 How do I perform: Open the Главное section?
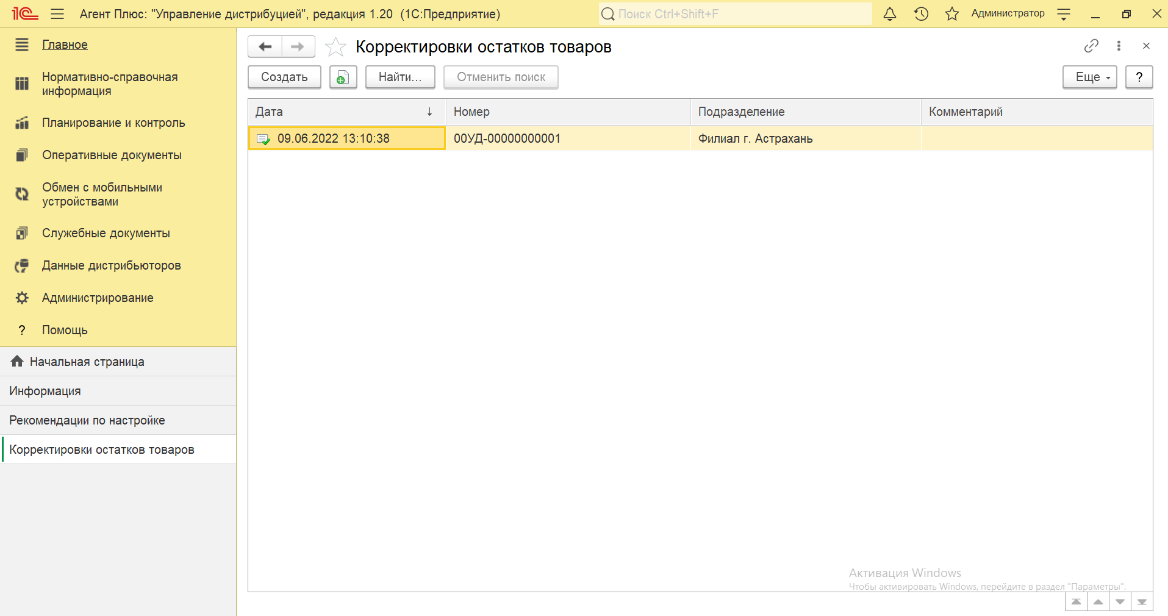65,45
